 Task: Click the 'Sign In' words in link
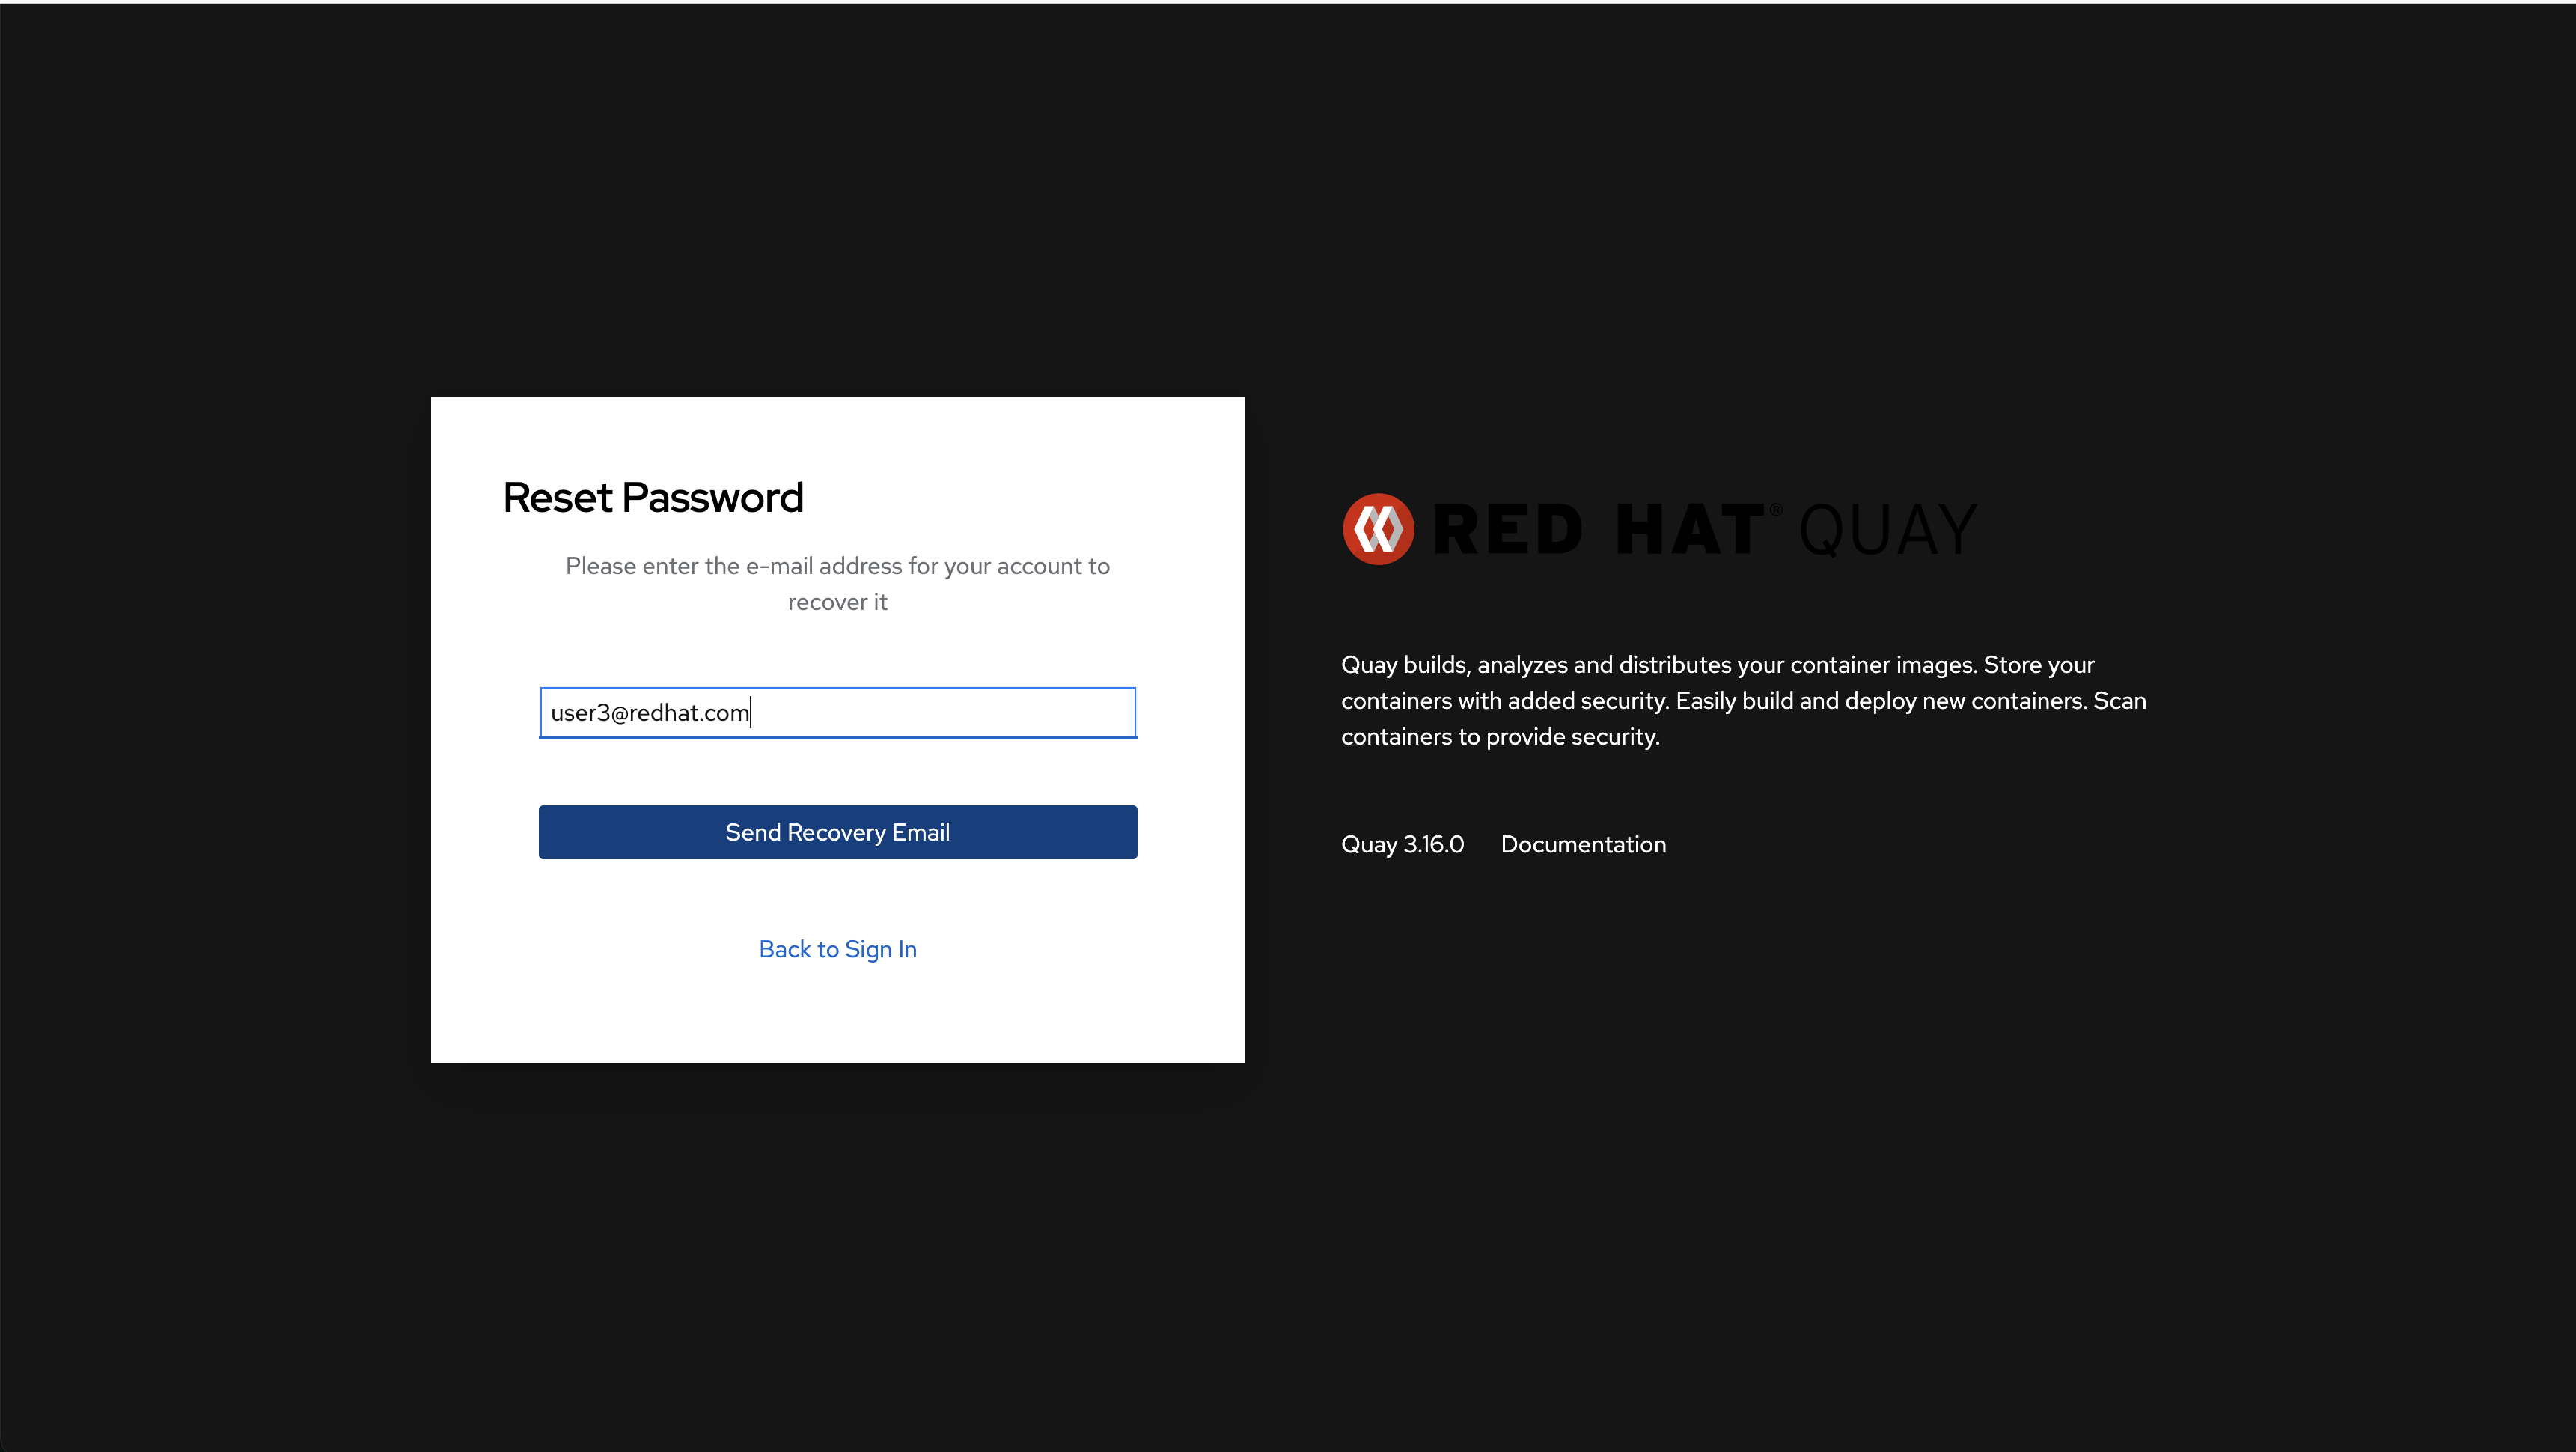pyautogui.click(x=880, y=949)
